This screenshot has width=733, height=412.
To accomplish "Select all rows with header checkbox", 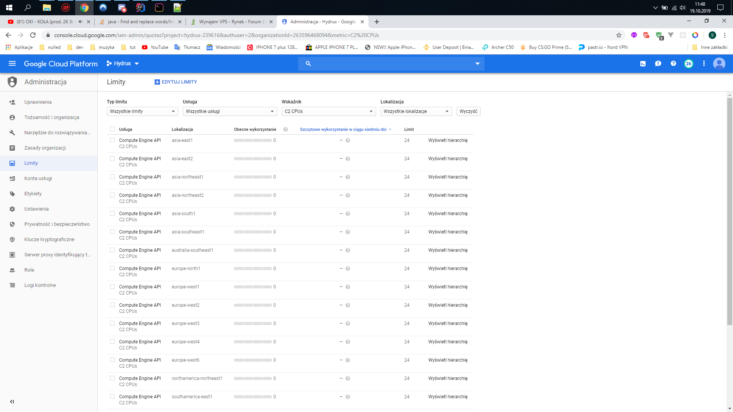I will click(x=112, y=129).
